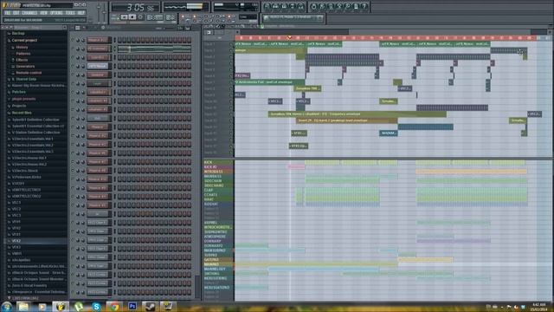
Task: Click the question mark Help icon
Action: [x=364, y=6]
